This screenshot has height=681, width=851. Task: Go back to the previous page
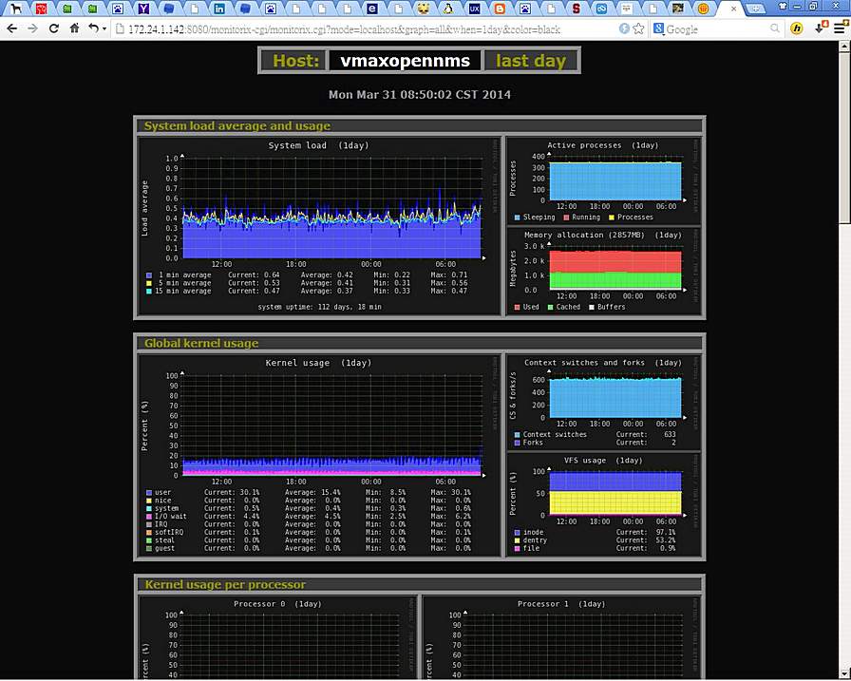tap(12, 28)
